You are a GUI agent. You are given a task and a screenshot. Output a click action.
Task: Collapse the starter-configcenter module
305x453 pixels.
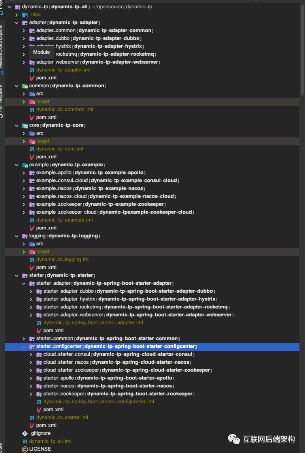pos(24,346)
